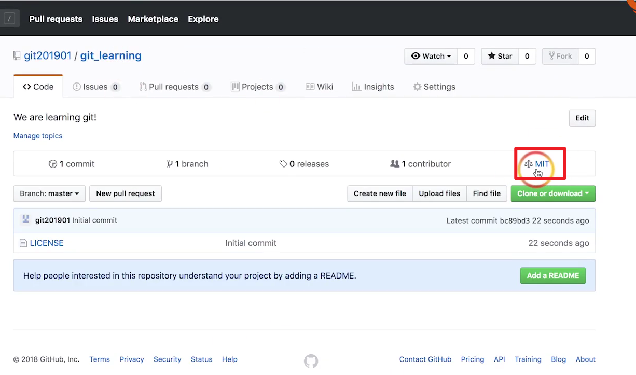Open the MIT license link
This screenshot has height=375, width=636.
(x=537, y=164)
